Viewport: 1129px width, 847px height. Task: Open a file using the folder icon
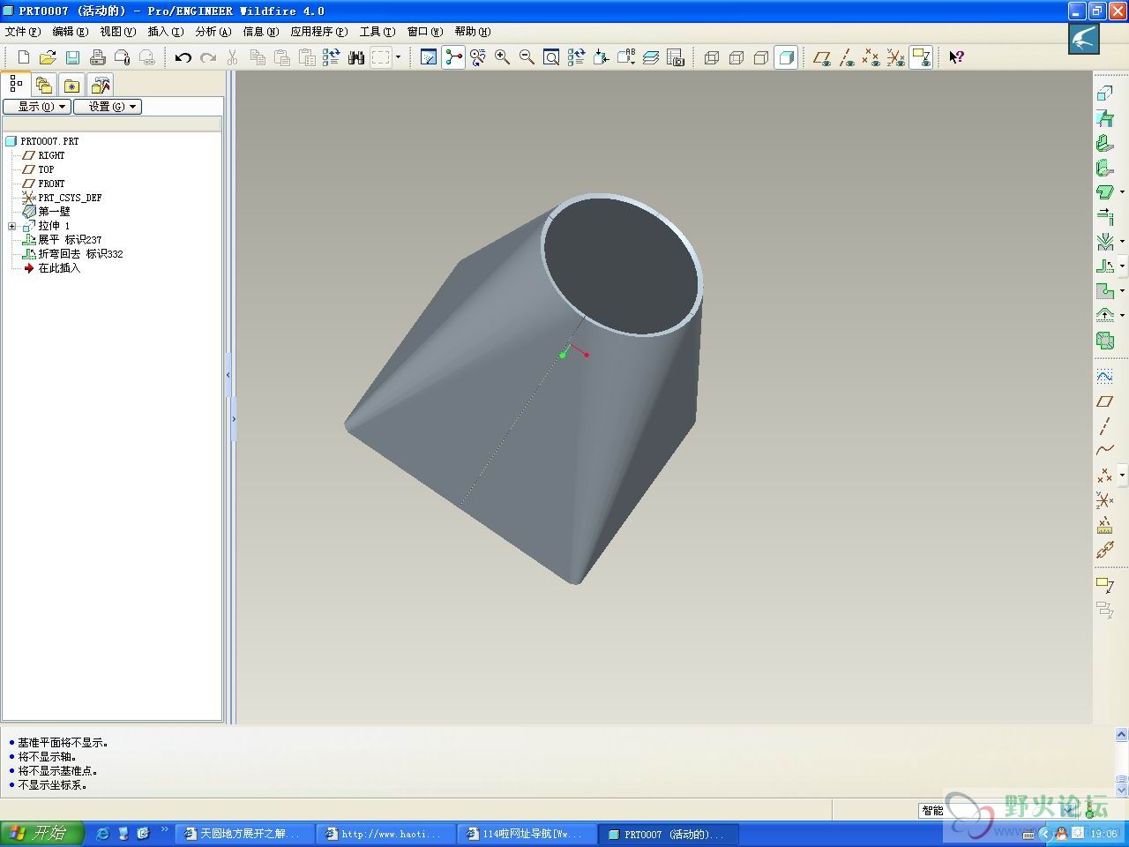coord(48,57)
